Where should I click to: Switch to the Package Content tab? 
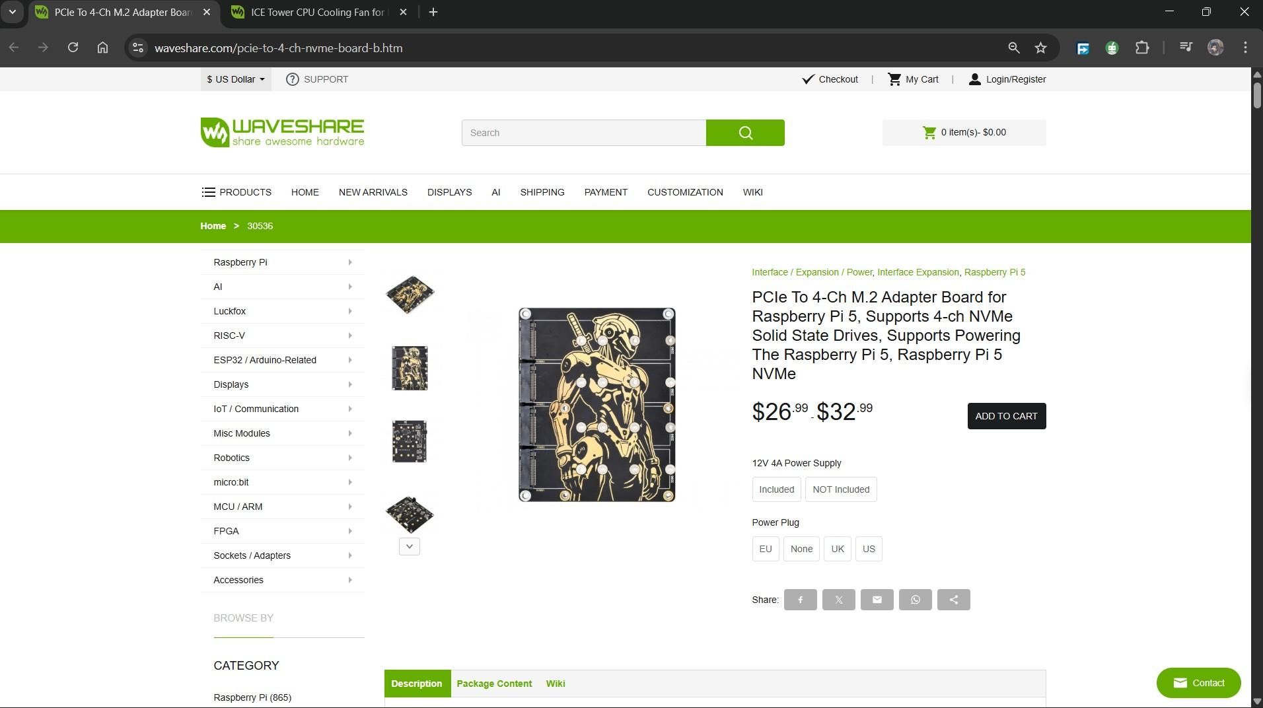tap(494, 684)
